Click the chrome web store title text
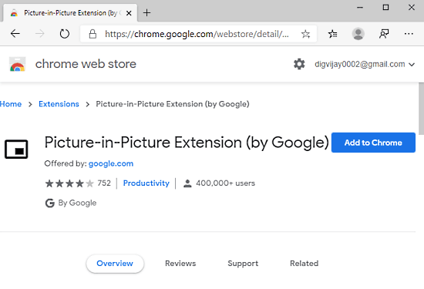Image resolution: width=424 pixels, height=289 pixels. (x=86, y=64)
